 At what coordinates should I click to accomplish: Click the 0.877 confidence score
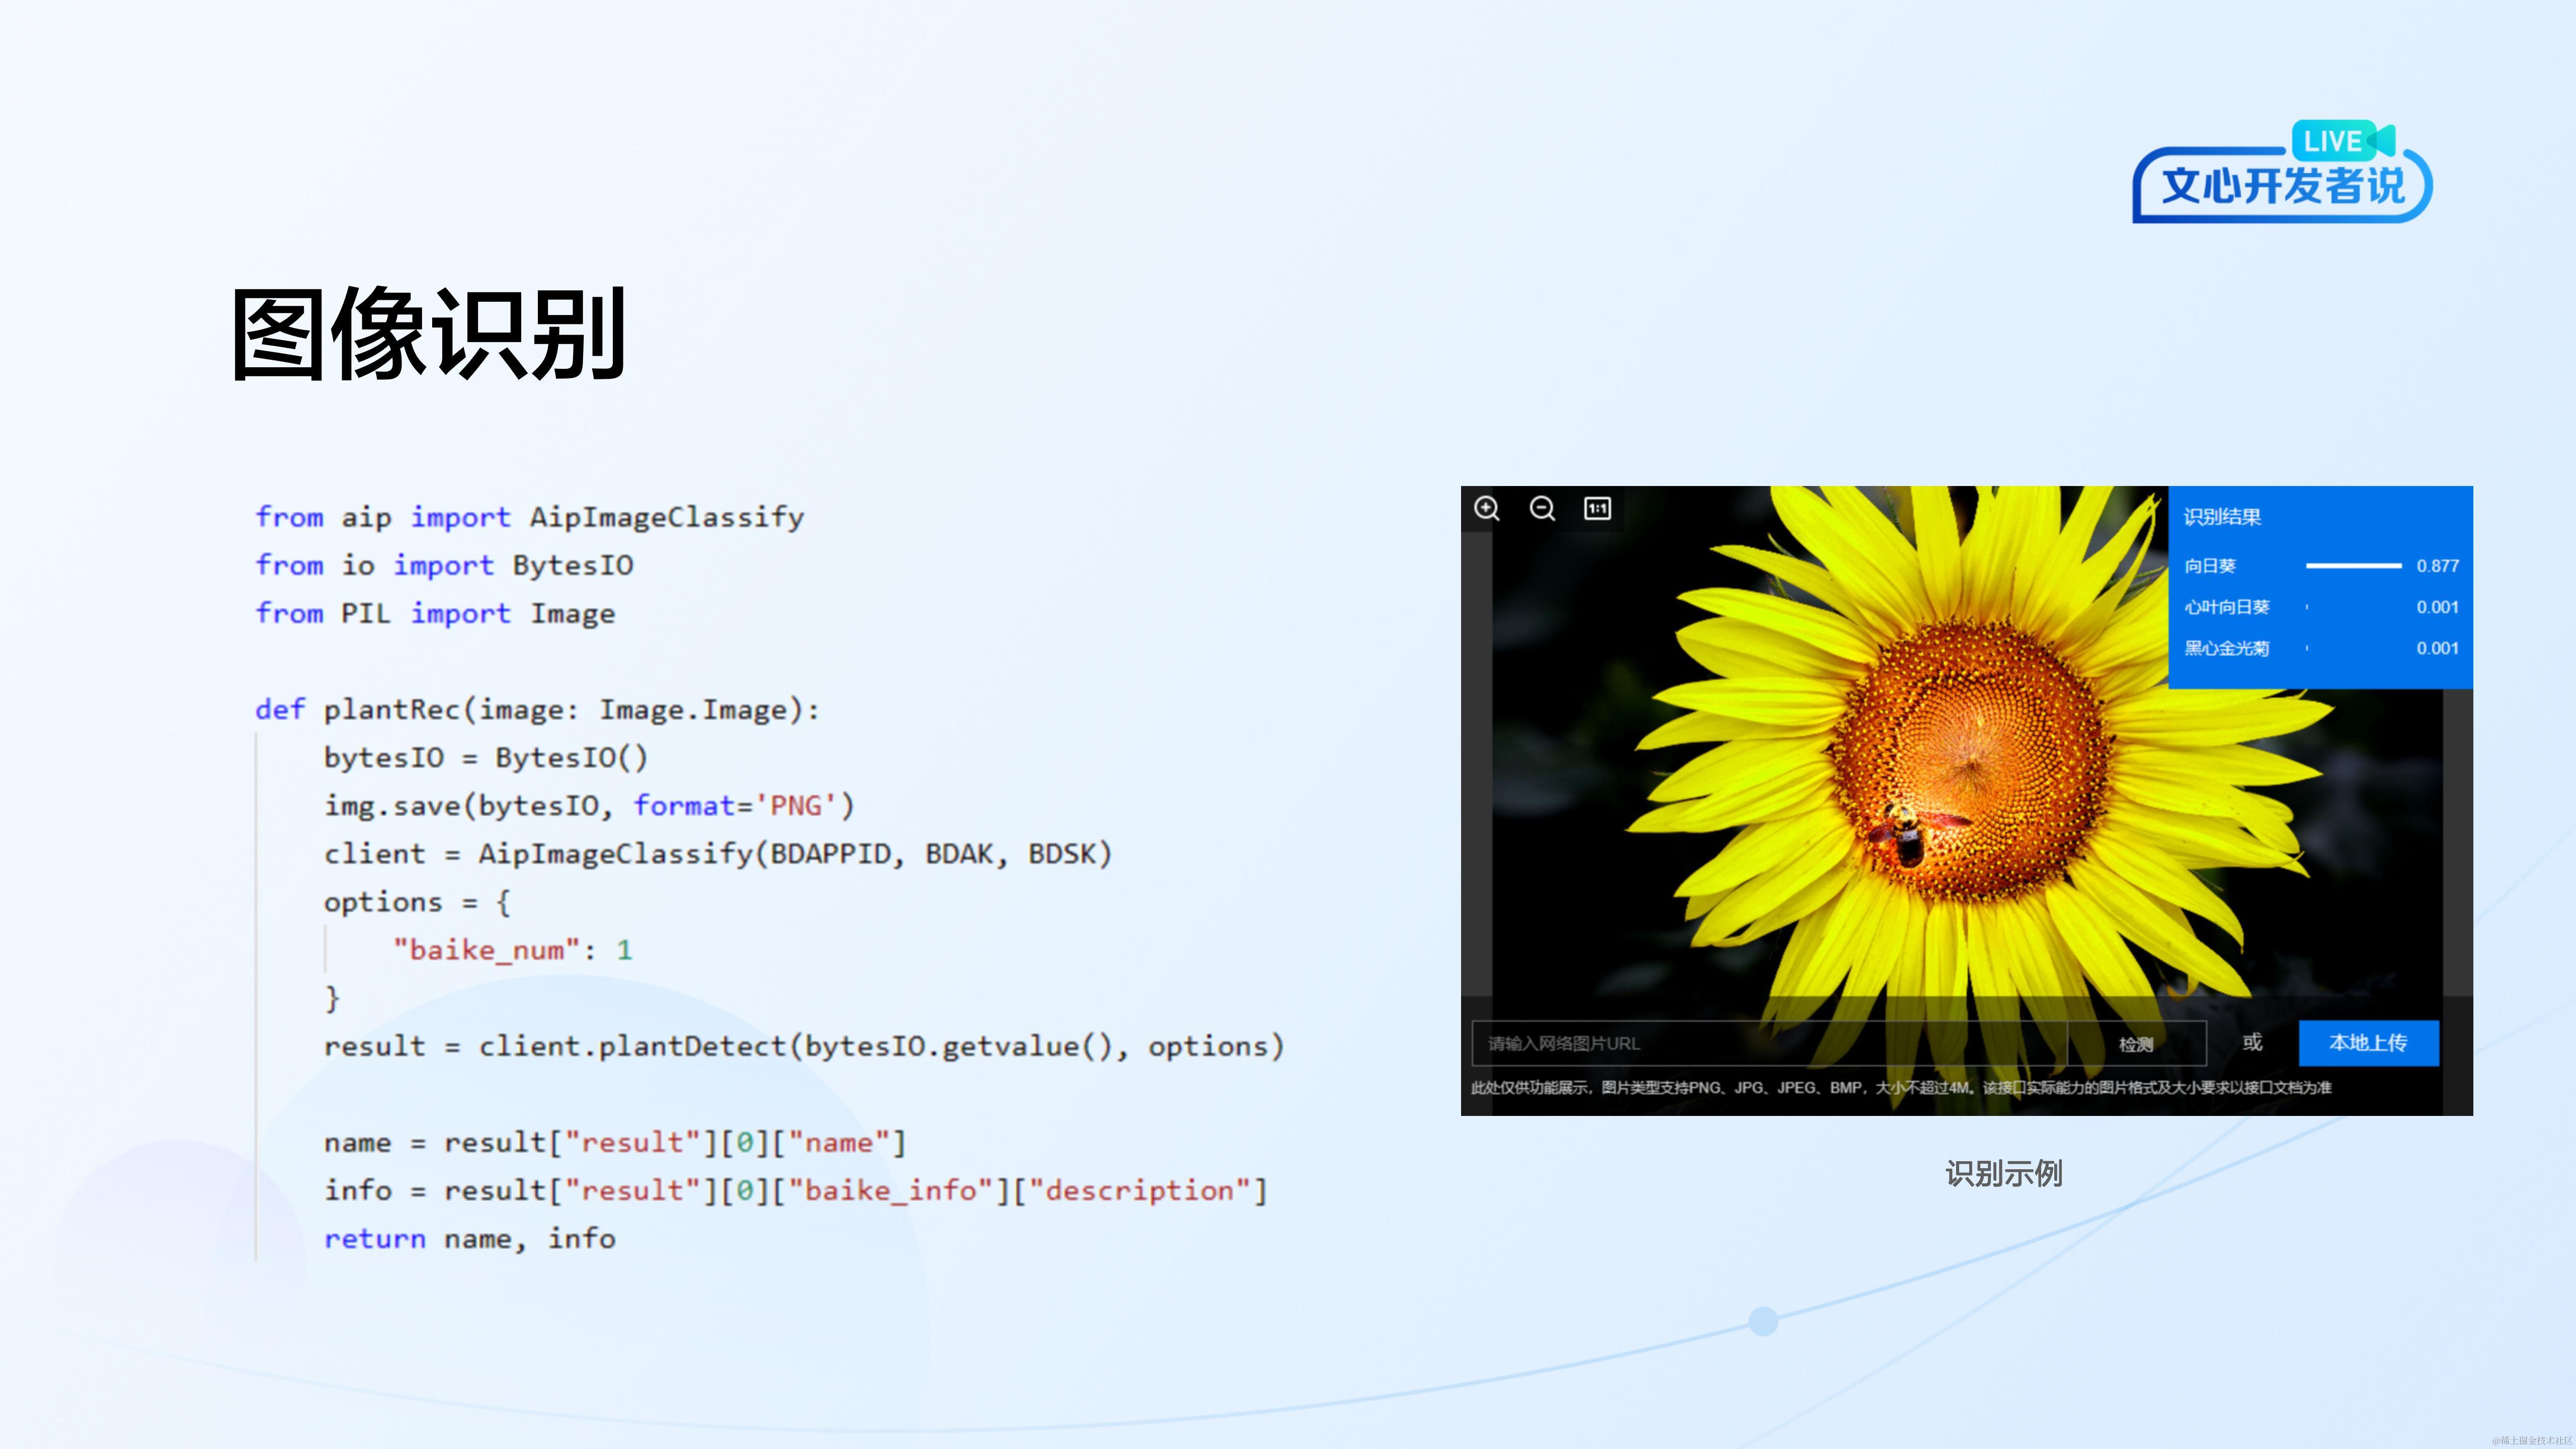[2437, 566]
